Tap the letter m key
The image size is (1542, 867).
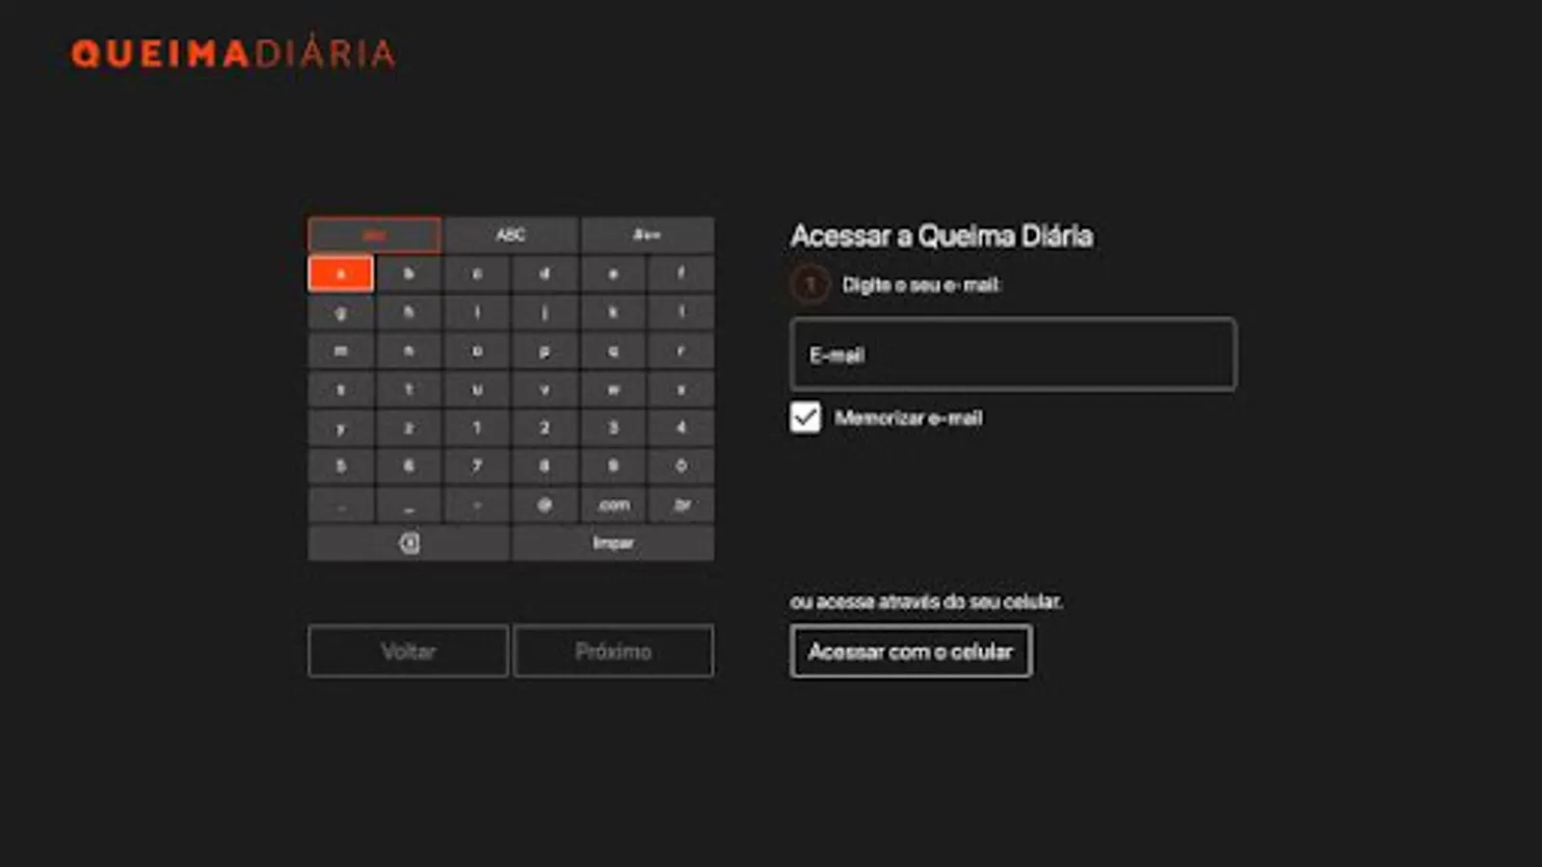pyautogui.click(x=341, y=351)
